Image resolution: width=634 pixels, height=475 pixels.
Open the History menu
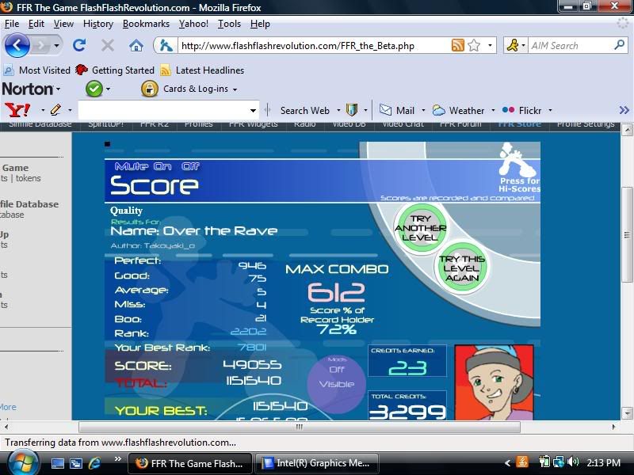[97, 24]
